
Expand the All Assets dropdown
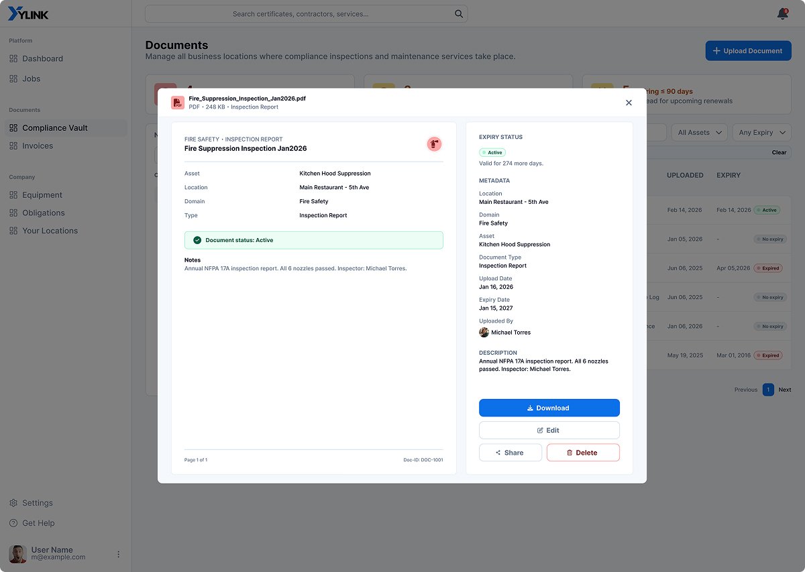[700, 133]
